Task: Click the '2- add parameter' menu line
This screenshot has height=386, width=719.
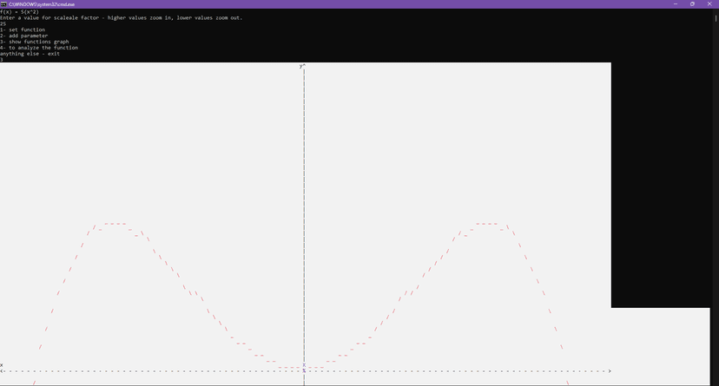Action: [x=24, y=36]
